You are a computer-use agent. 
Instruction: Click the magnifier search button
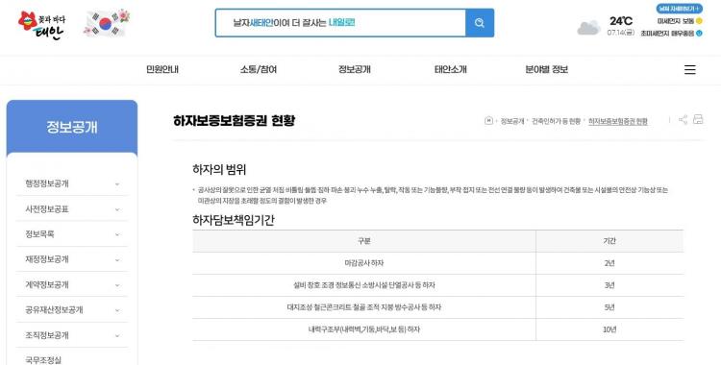[480, 23]
